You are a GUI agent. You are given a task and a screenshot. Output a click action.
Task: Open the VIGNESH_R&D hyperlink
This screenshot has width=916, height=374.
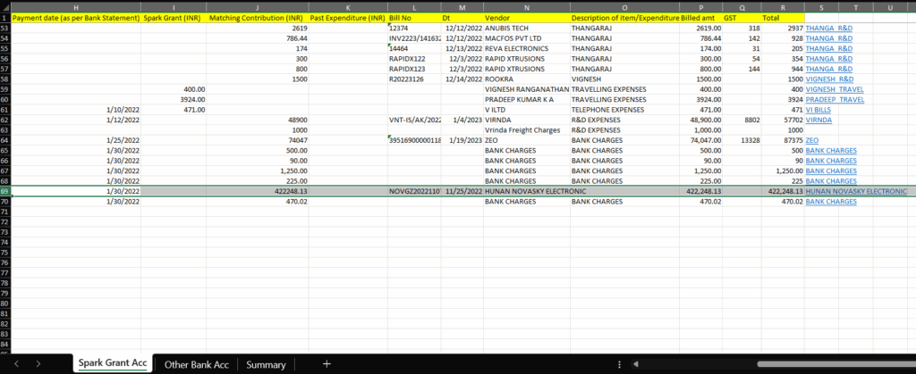[829, 79]
